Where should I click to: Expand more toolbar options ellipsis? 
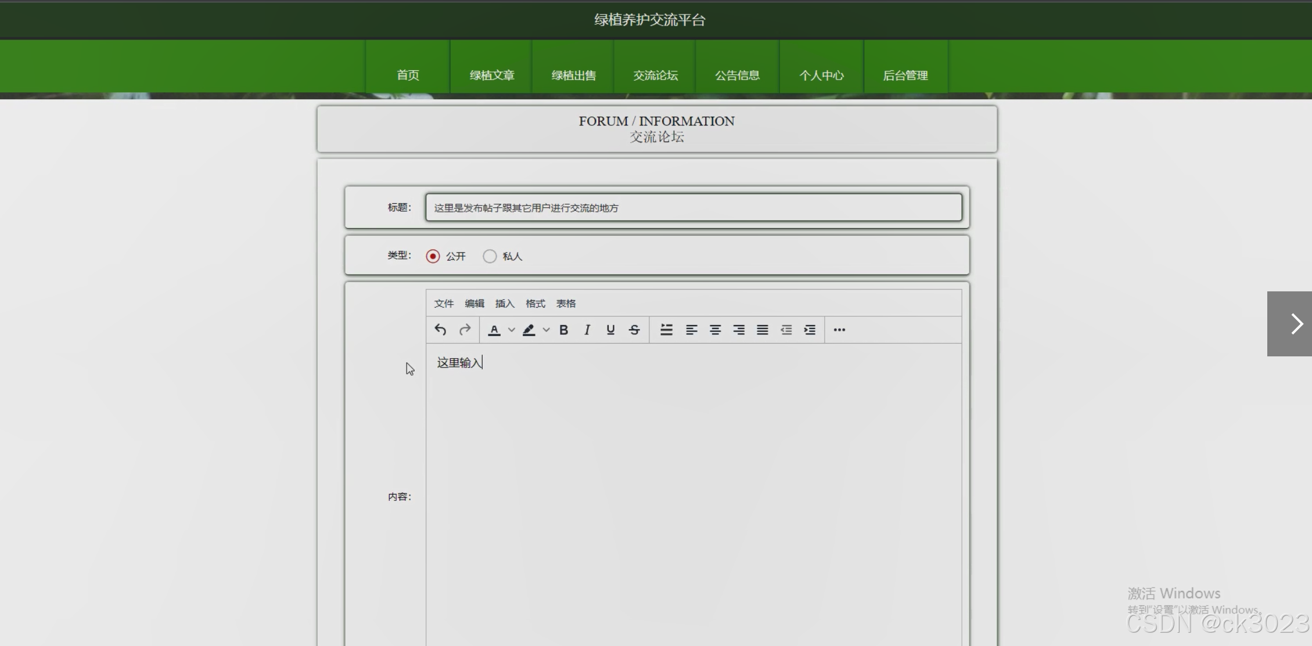coord(839,330)
